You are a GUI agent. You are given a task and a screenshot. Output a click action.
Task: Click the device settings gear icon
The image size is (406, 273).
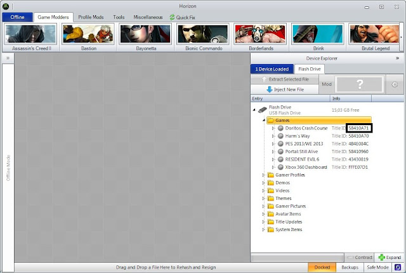tap(395, 84)
